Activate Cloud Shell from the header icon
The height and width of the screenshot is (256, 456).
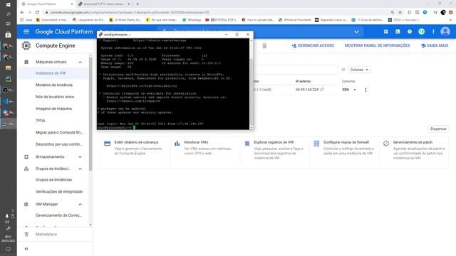click(398, 31)
